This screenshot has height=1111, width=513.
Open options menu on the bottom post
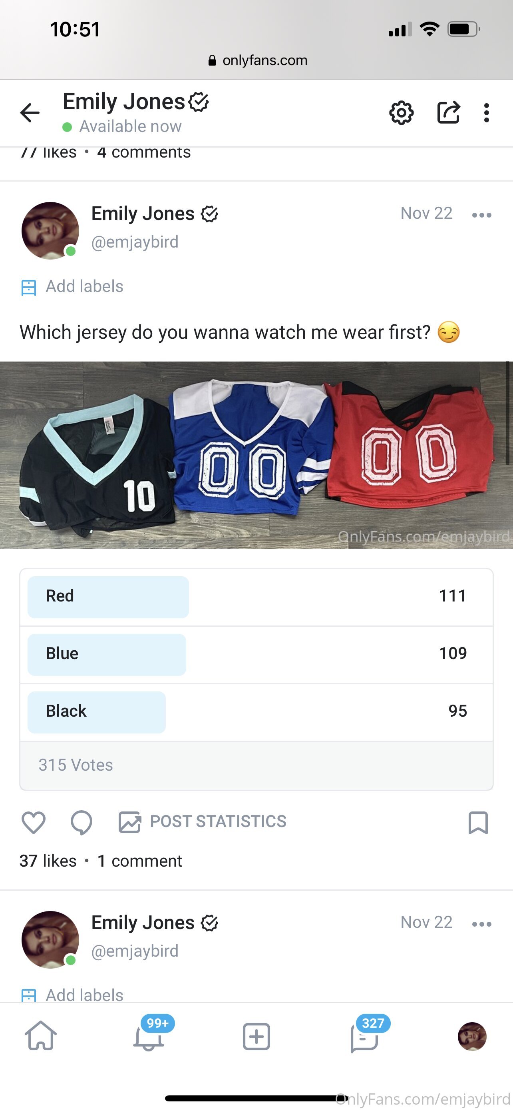[481, 924]
